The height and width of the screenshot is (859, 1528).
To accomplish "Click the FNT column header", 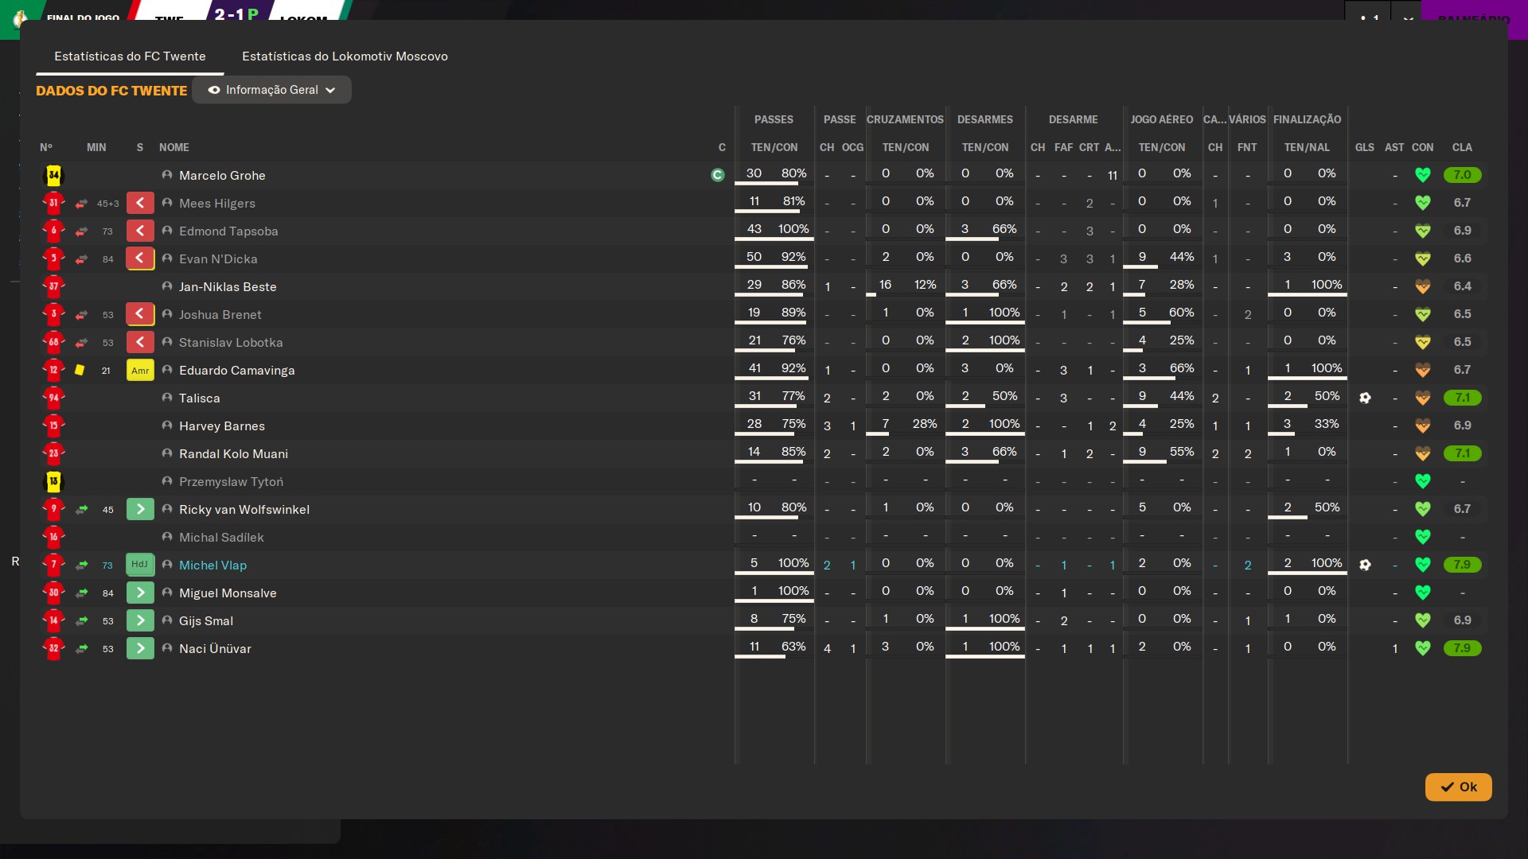I will (1247, 147).
